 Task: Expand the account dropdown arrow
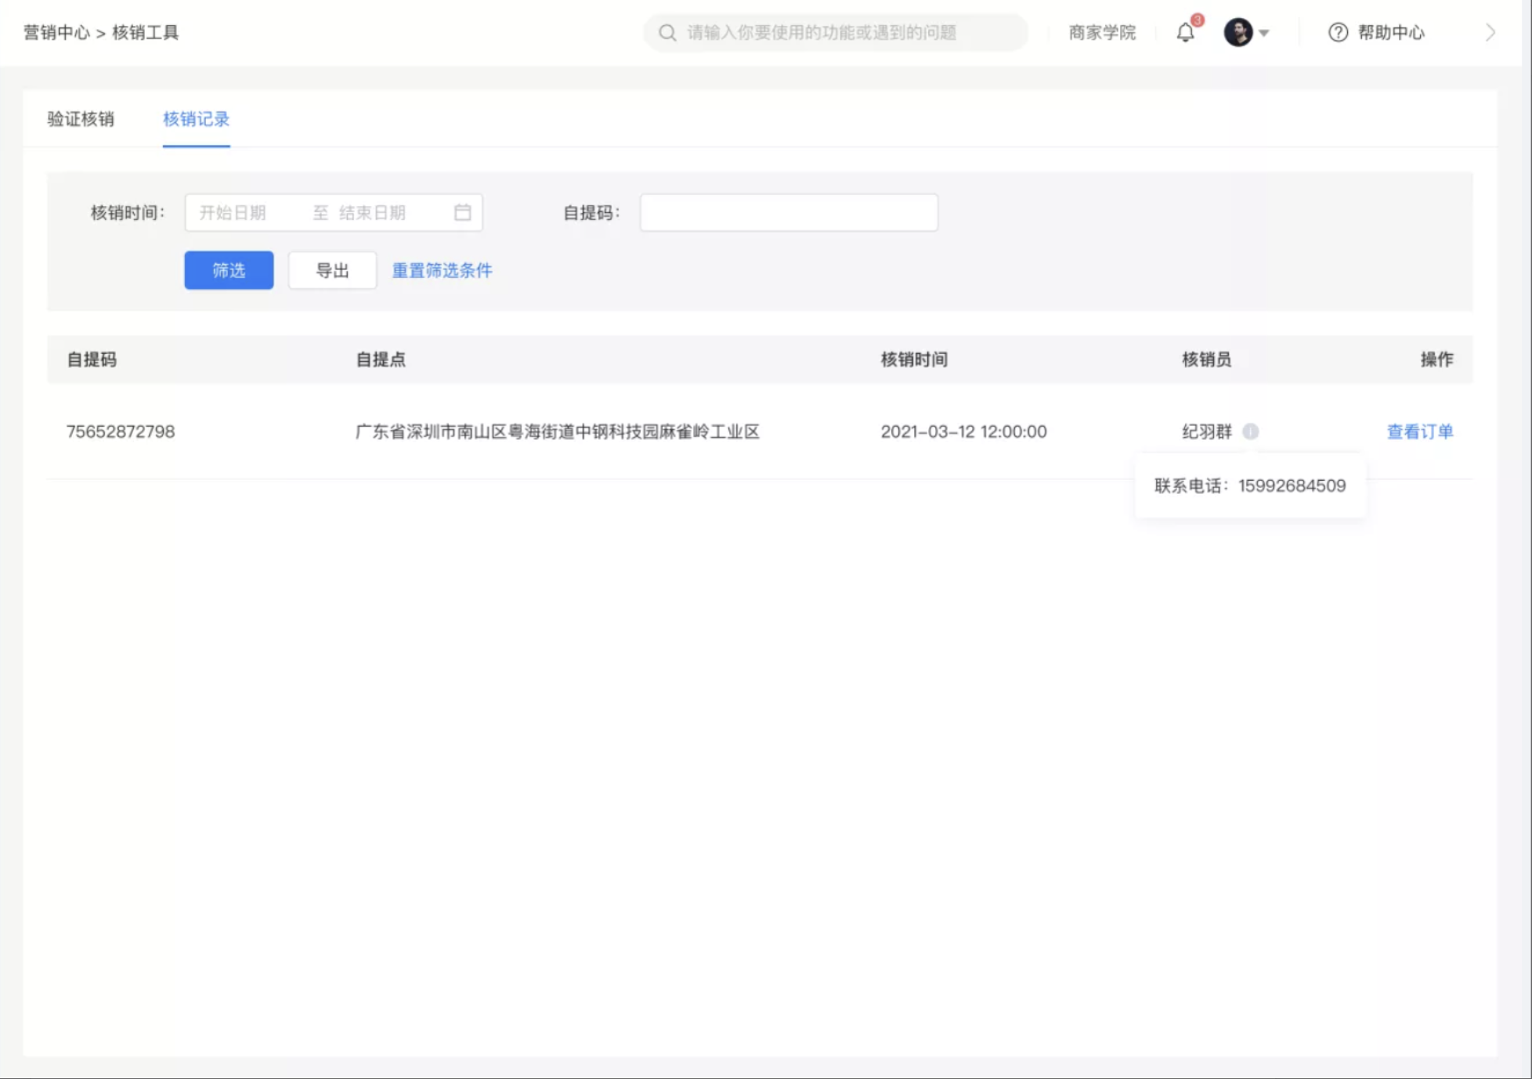point(1263,33)
